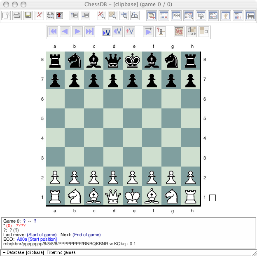The height and width of the screenshot is (256, 257).
Task: Enter variation with highlighted V icon
Action: [x=106, y=32]
